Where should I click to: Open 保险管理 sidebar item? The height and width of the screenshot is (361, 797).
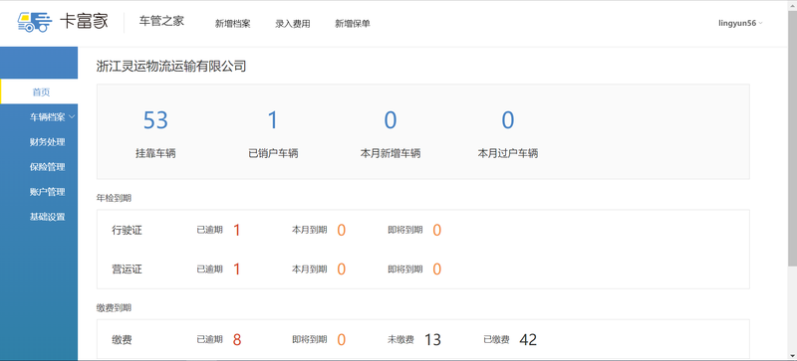tap(47, 167)
